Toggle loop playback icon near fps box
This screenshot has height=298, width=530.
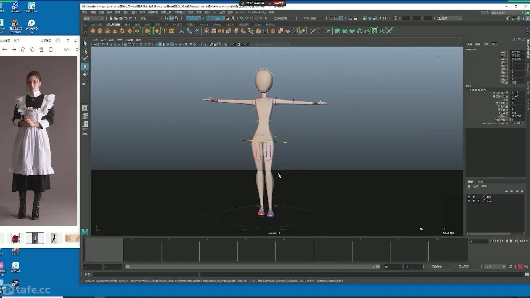click(511, 267)
